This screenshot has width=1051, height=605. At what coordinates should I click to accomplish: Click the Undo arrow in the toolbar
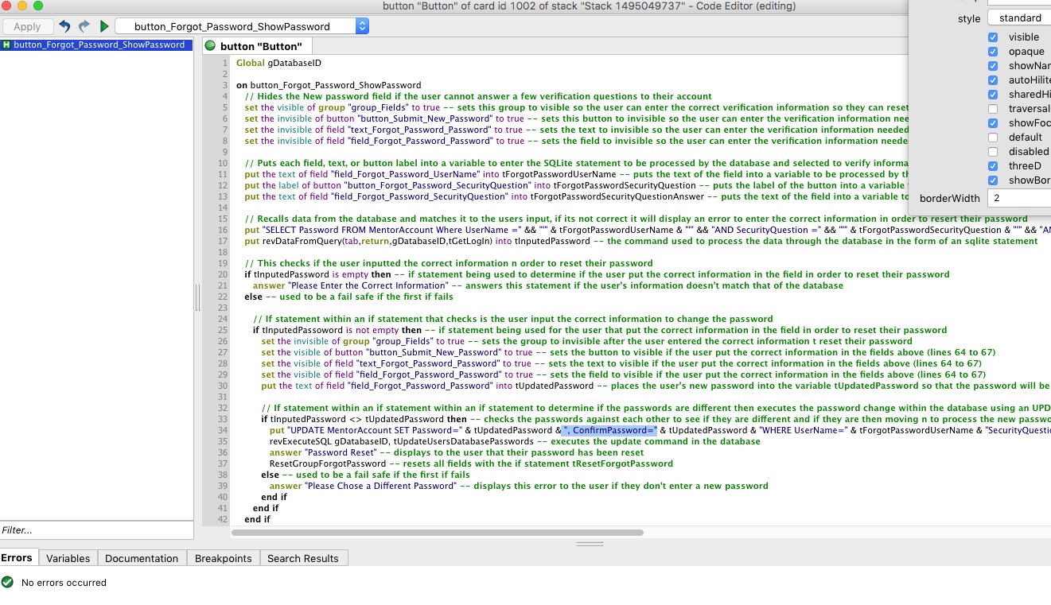coord(65,26)
